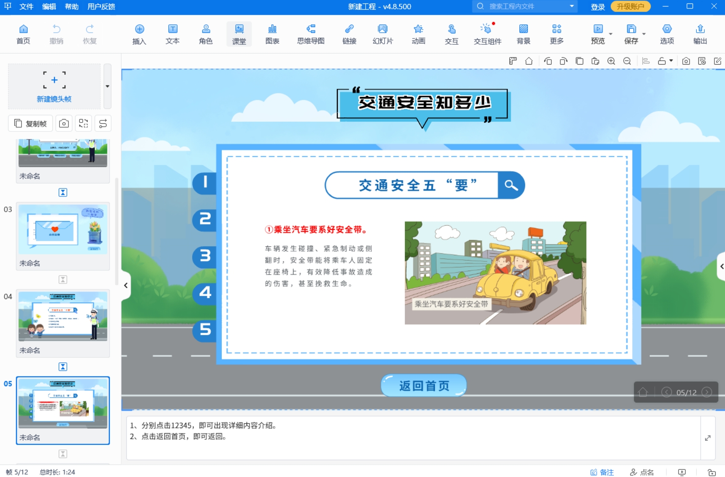Open the 幻灯片 slideshow tool
The height and width of the screenshot is (477, 725).
tap(383, 34)
